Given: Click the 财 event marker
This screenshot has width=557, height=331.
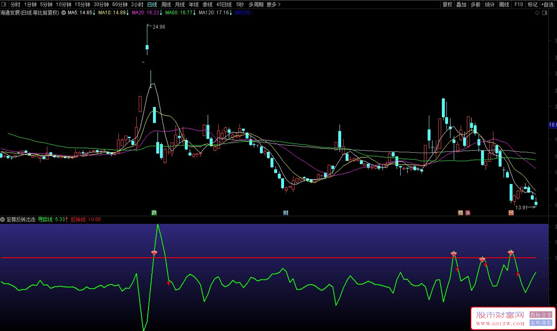Looking at the screenshot, I should (x=286, y=213).
